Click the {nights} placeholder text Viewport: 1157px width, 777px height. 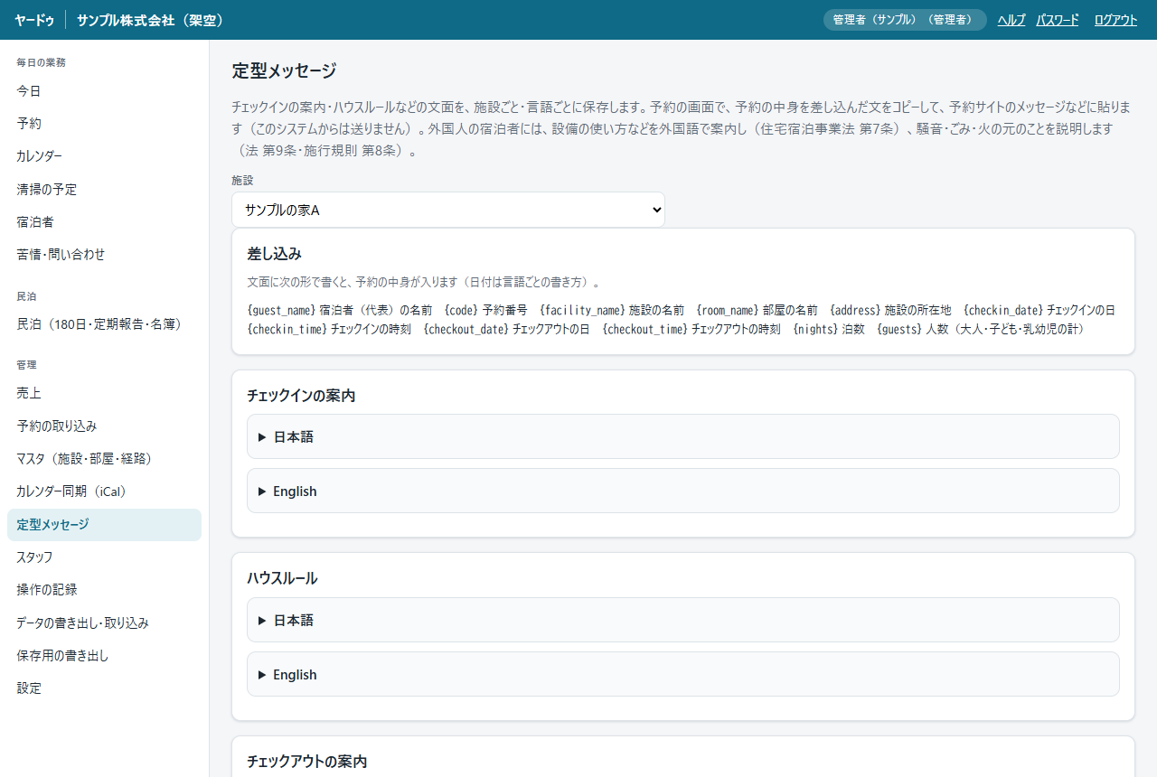point(816,330)
